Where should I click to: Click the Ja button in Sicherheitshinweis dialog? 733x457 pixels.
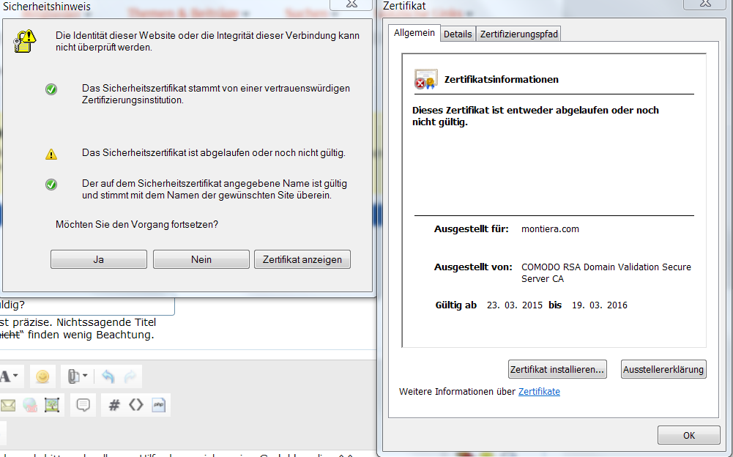tap(99, 259)
